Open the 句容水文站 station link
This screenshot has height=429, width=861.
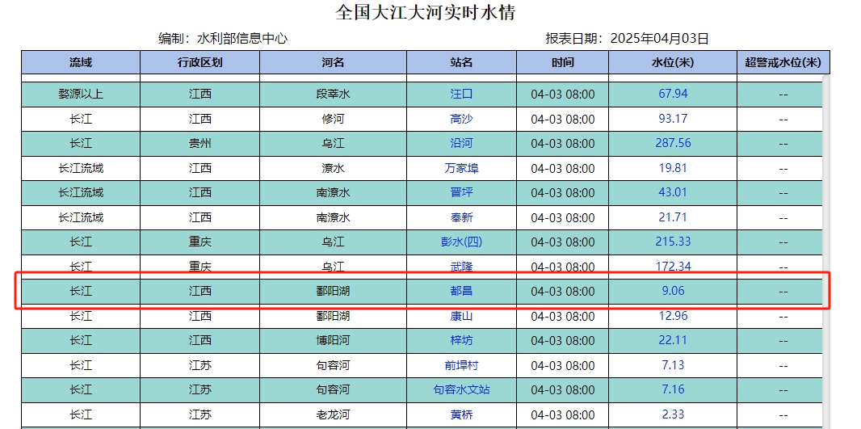point(461,390)
